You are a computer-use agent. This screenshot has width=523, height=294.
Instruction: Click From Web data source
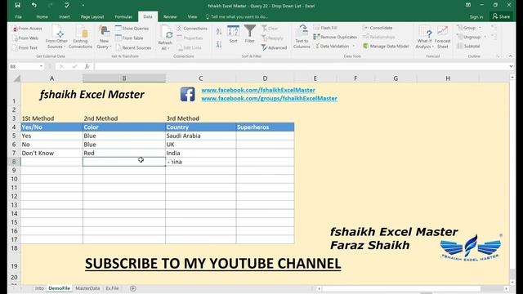point(26,38)
